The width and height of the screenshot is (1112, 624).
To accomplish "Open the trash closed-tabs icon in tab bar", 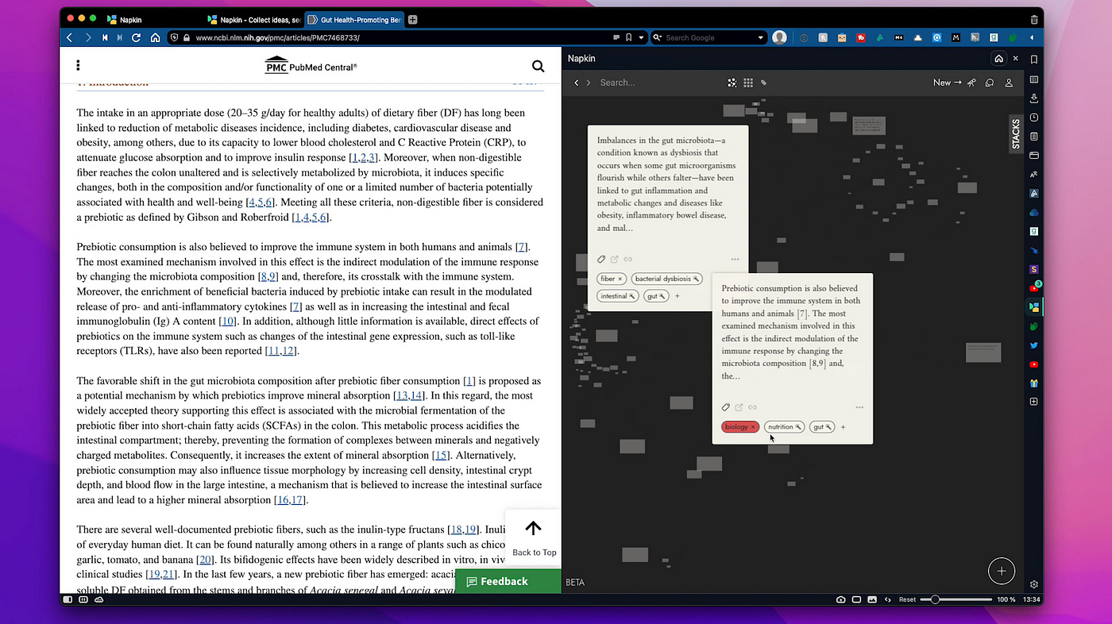I will [x=1033, y=19].
